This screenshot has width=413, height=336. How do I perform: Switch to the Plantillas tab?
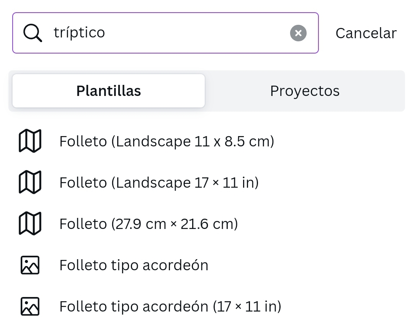[x=109, y=91]
